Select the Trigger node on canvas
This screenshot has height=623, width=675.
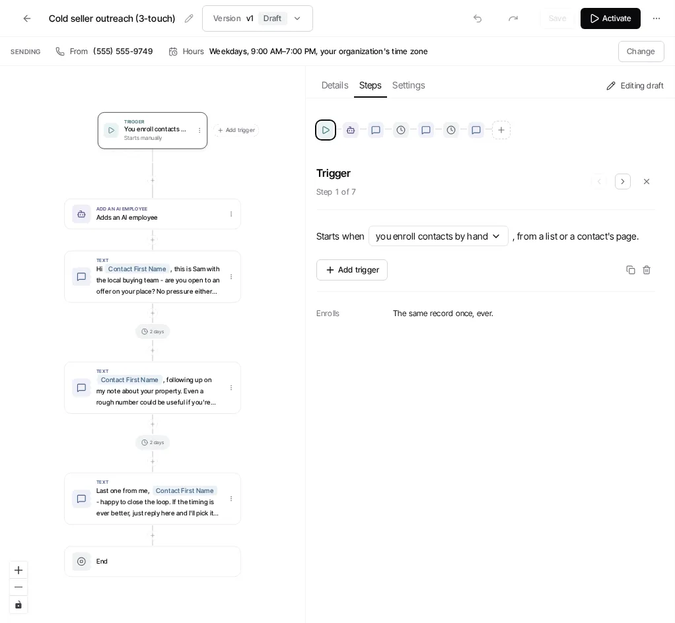click(153, 131)
